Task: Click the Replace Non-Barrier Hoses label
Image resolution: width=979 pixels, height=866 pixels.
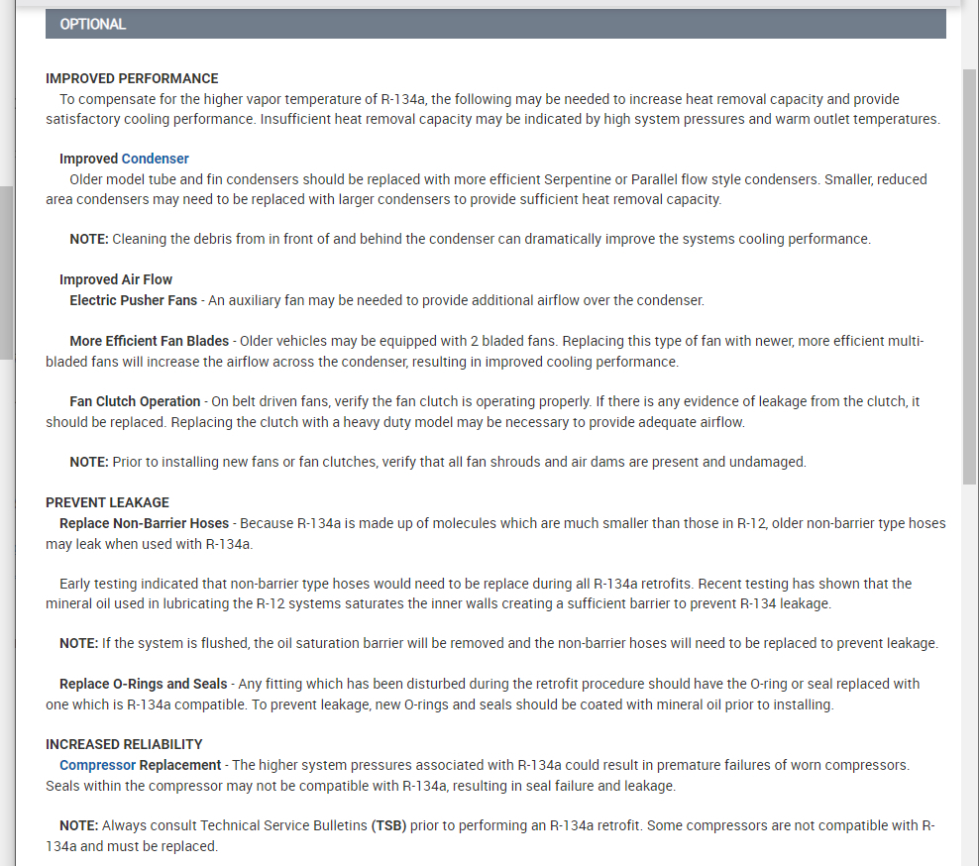Action: [x=144, y=522]
